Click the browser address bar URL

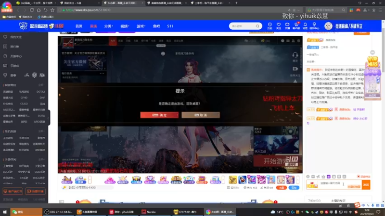pyautogui.click(x=88, y=10)
